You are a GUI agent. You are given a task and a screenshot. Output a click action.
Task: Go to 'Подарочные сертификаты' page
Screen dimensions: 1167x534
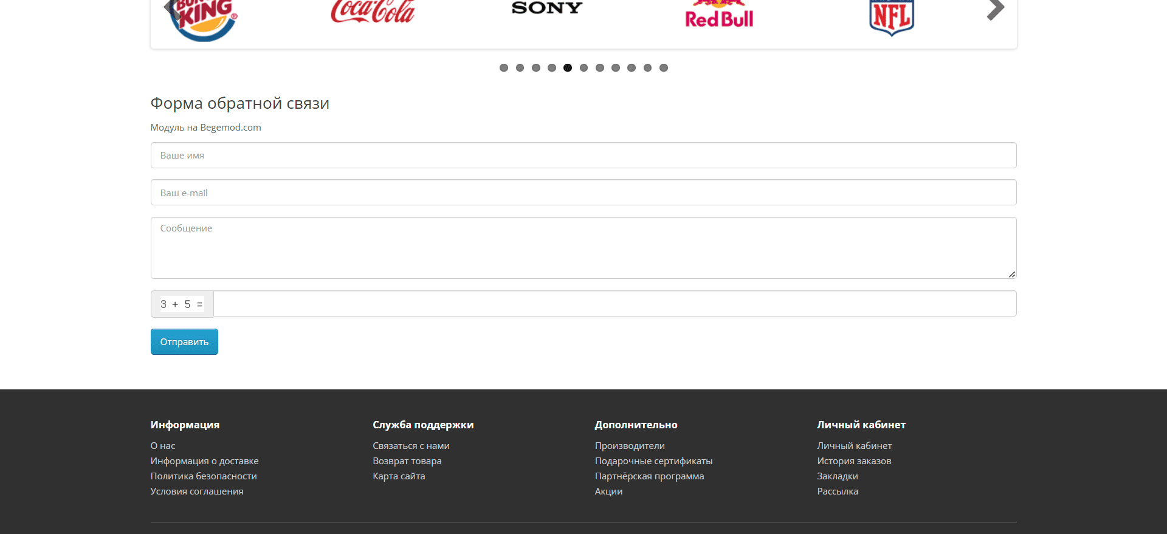[x=653, y=461]
